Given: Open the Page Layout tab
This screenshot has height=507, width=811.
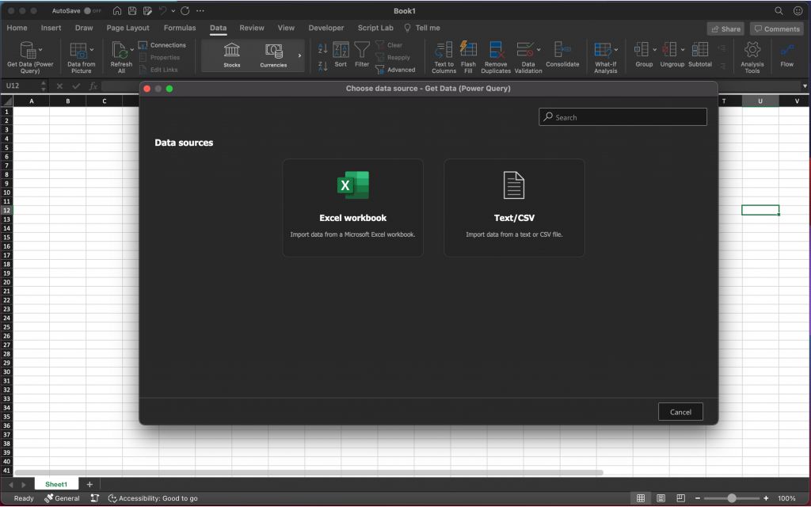Looking at the screenshot, I should pos(128,28).
